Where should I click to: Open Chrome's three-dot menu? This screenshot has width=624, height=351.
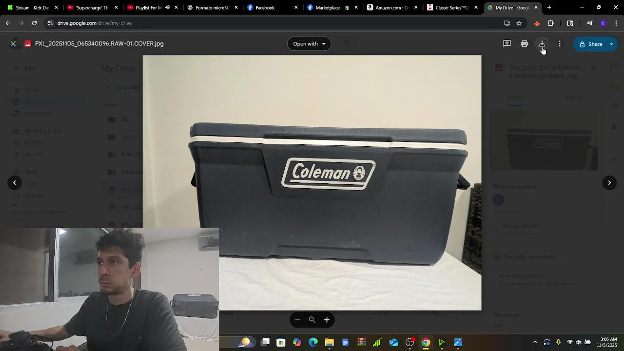point(617,23)
